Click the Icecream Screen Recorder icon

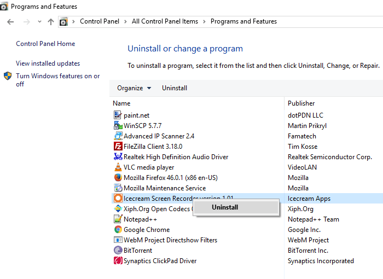(118, 198)
